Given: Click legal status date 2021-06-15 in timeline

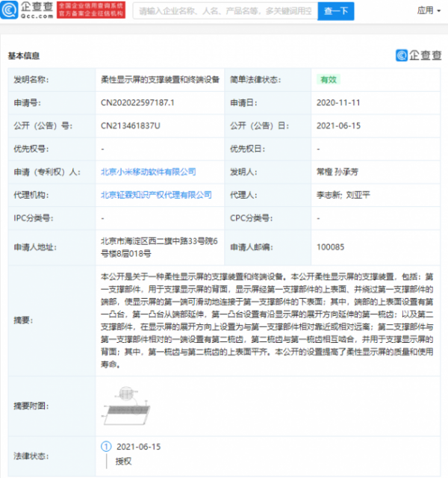Looking at the screenshot, I should tap(138, 447).
